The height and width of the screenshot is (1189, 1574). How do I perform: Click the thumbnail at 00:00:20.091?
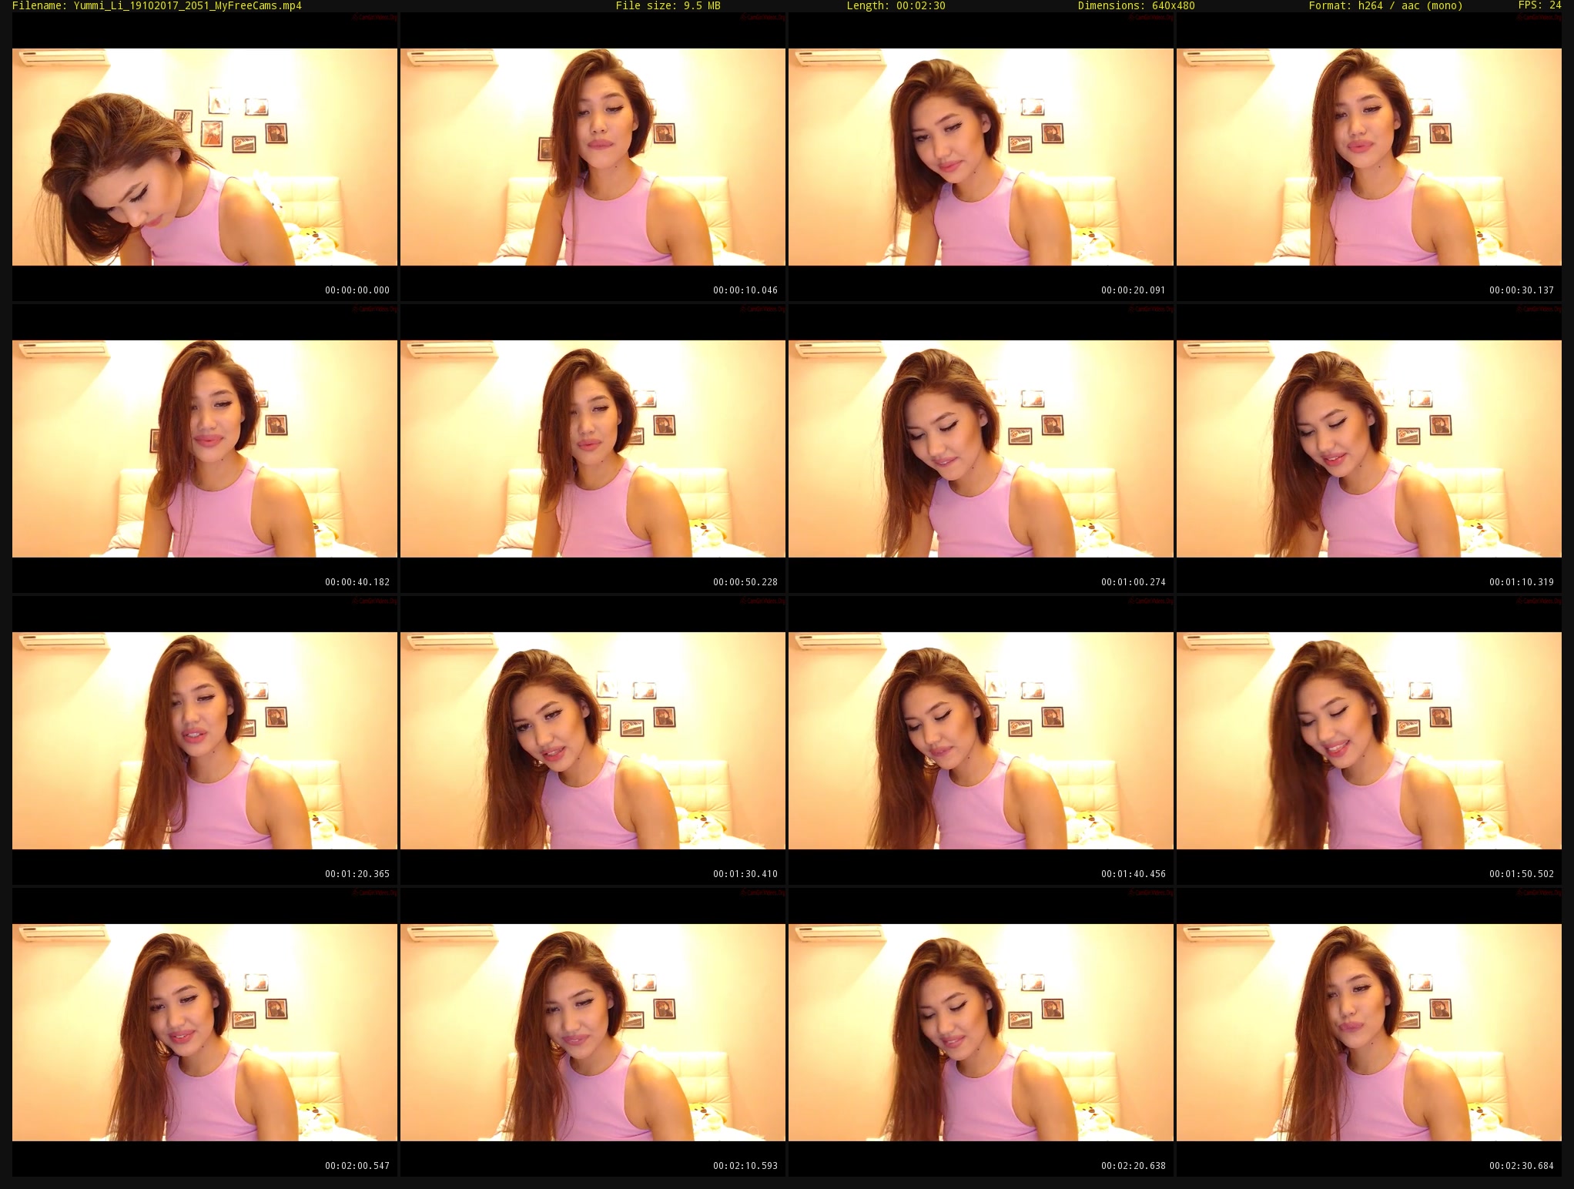981,157
